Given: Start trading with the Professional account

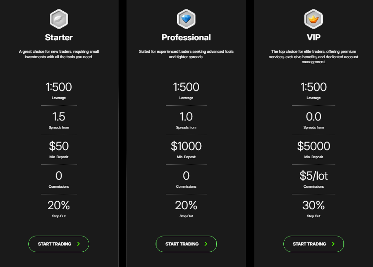Looking at the screenshot, I should [186, 244].
